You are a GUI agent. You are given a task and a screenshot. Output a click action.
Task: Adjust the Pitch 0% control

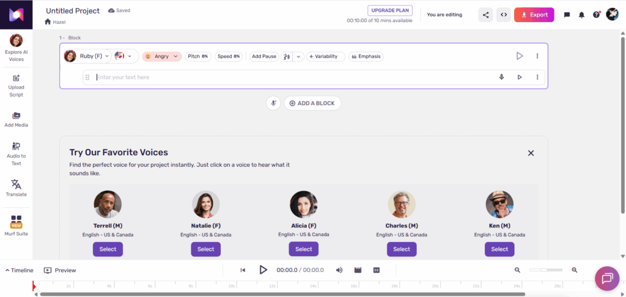(198, 56)
